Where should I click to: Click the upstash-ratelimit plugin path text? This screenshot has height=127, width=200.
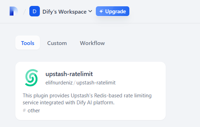96,83
